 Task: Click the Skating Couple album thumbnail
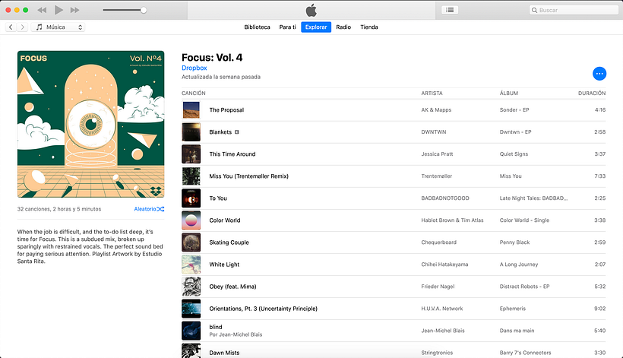tap(191, 242)
